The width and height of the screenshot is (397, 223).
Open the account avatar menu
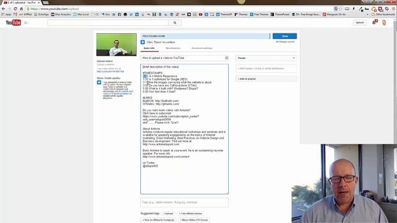384,22
